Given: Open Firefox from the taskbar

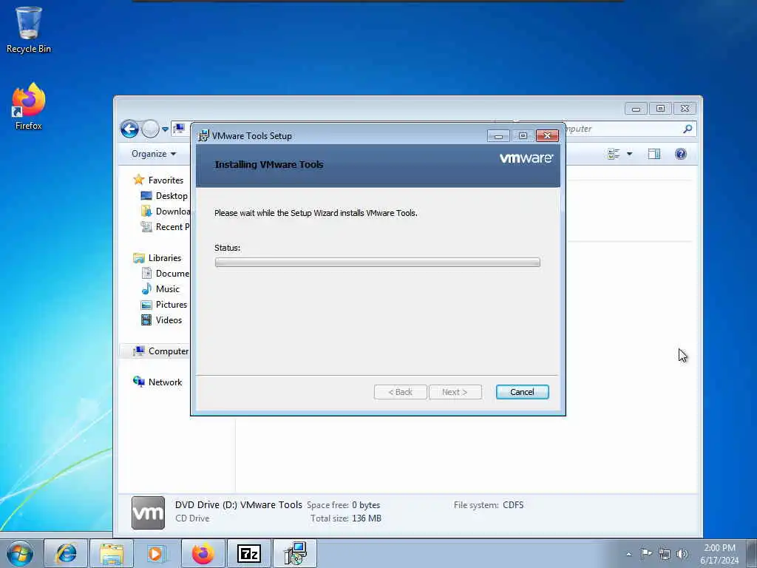Looking at the screenshot, I should [203, 553].
